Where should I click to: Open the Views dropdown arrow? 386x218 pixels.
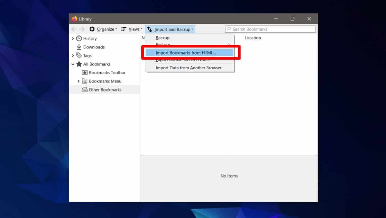tap(141, 30)
